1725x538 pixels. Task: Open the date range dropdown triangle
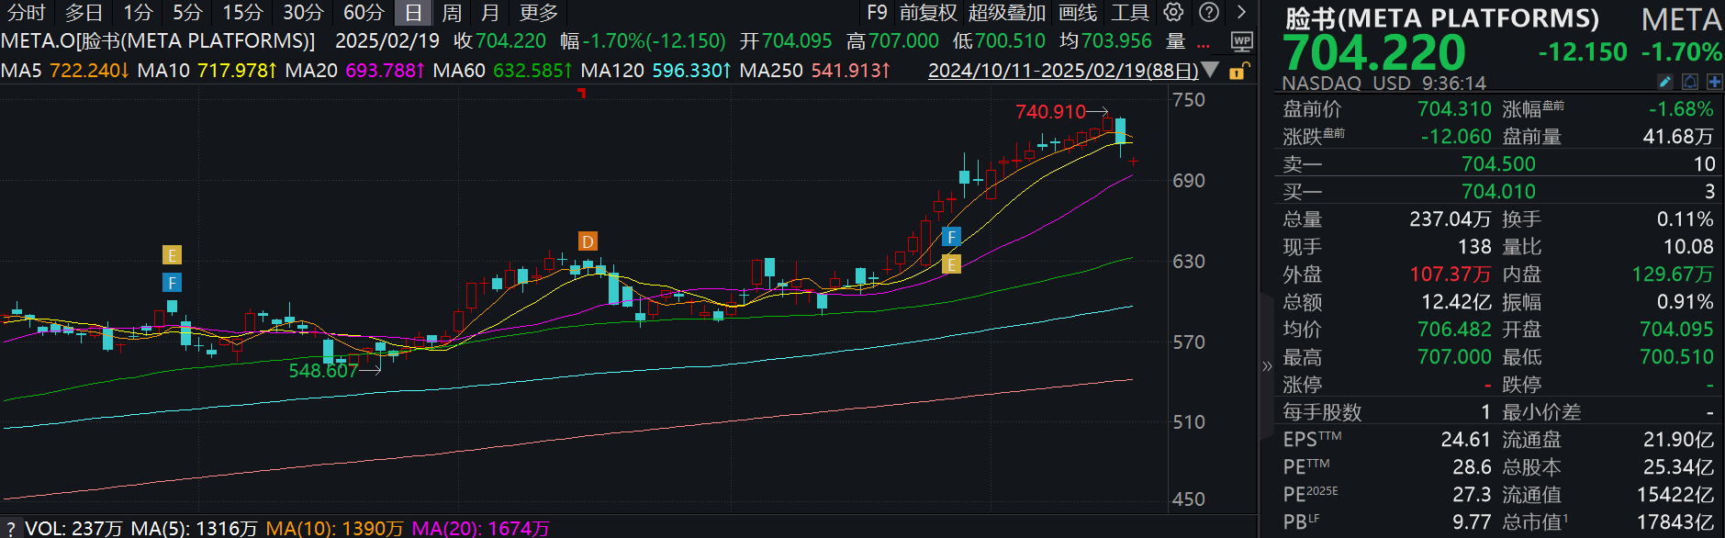1210,70
